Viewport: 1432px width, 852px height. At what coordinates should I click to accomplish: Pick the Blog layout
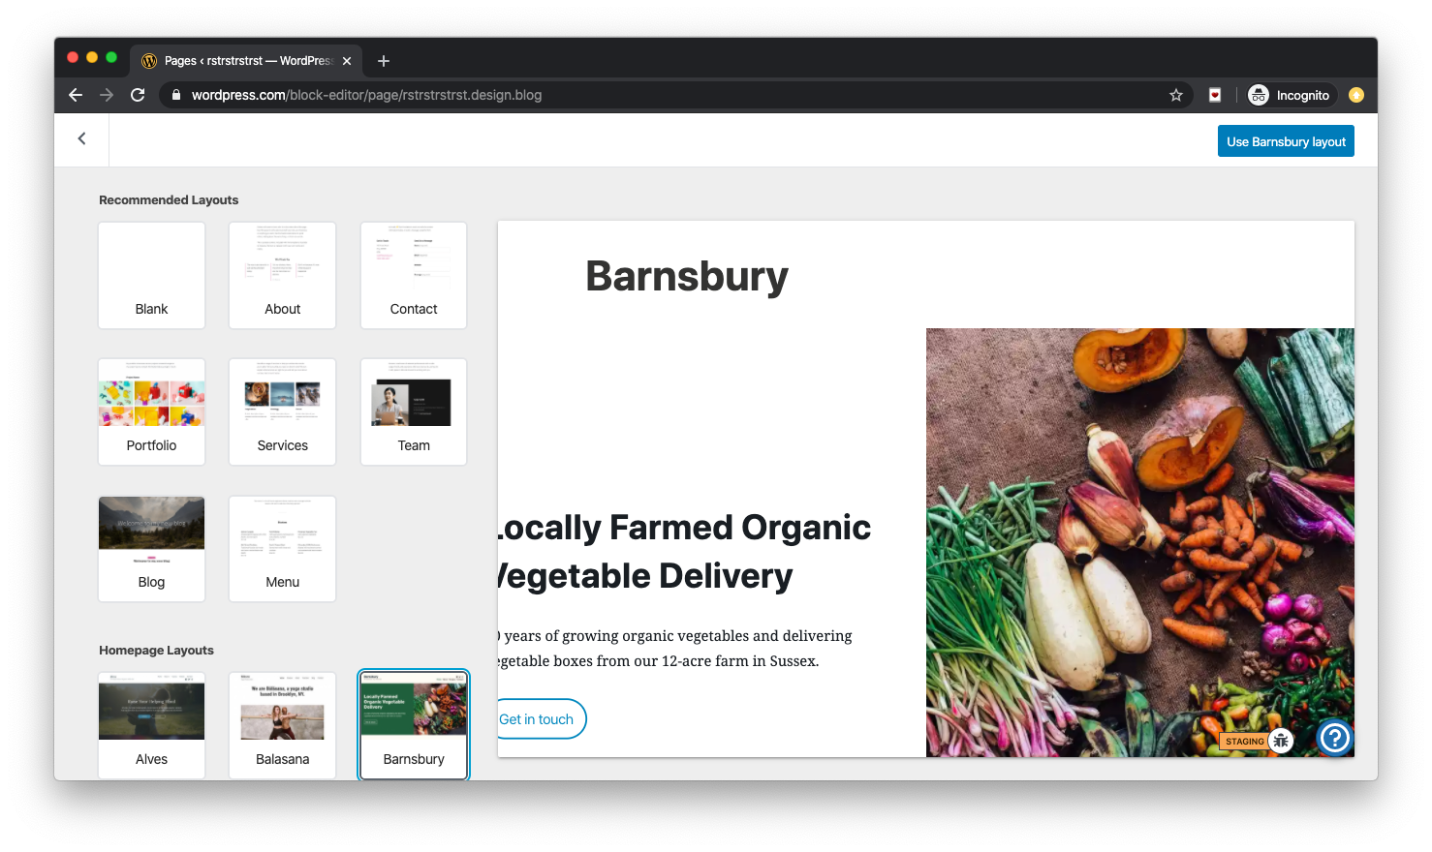(x=151, y=549)
